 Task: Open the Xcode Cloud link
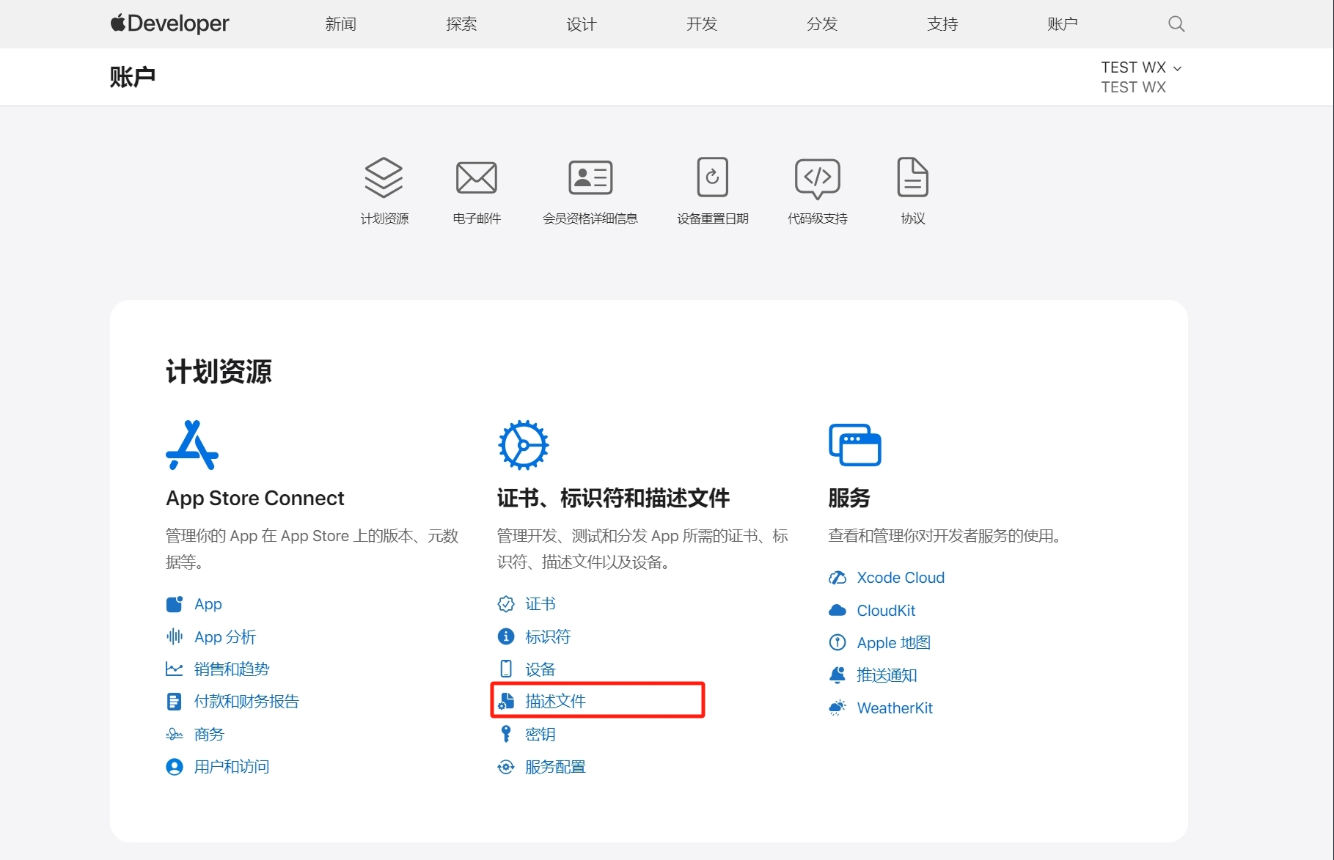point(901,578)
